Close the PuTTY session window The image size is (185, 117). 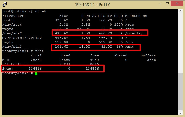point(177,3)
